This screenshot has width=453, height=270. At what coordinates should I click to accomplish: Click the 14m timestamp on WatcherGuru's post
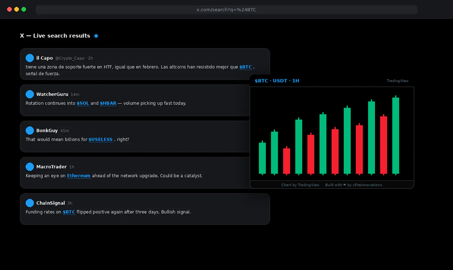(75, 95)
